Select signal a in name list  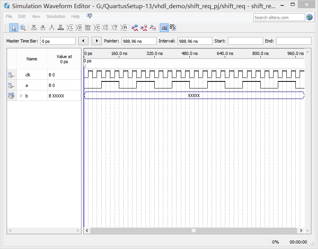click(26, 85)
